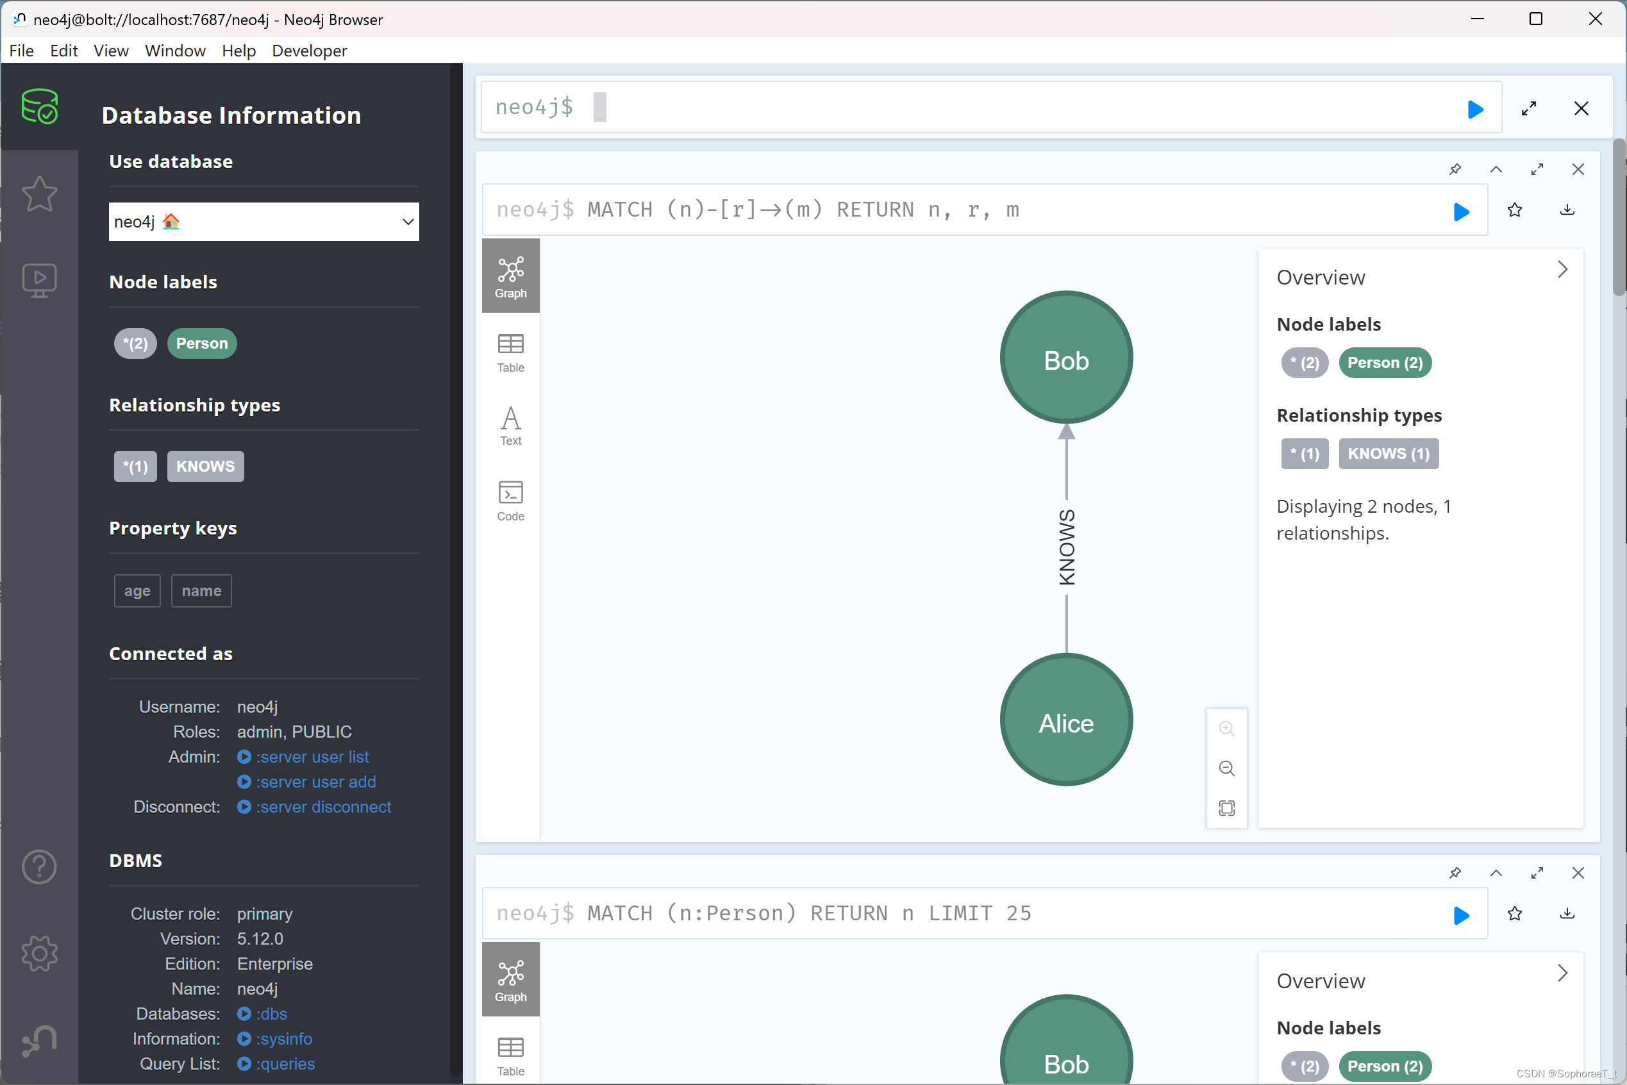Viewport: 1627px width, 1085px height.
Task: Save first query as favorite star
Action: pos(1514,210)
